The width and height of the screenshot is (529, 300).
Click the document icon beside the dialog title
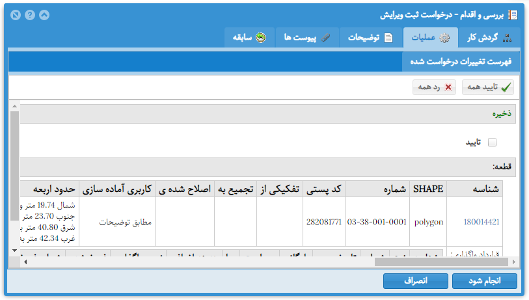pyautogui.click(x=513, y=15)
